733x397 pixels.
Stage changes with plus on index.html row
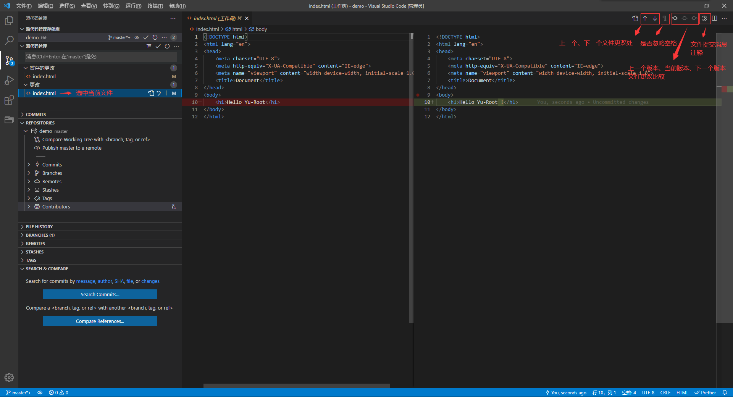pos(166,93)
